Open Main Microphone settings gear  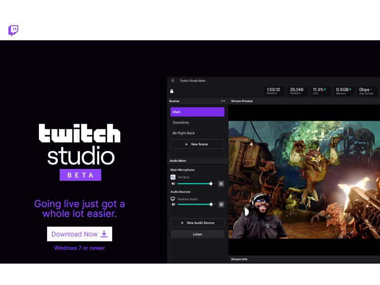coord(221,184)
